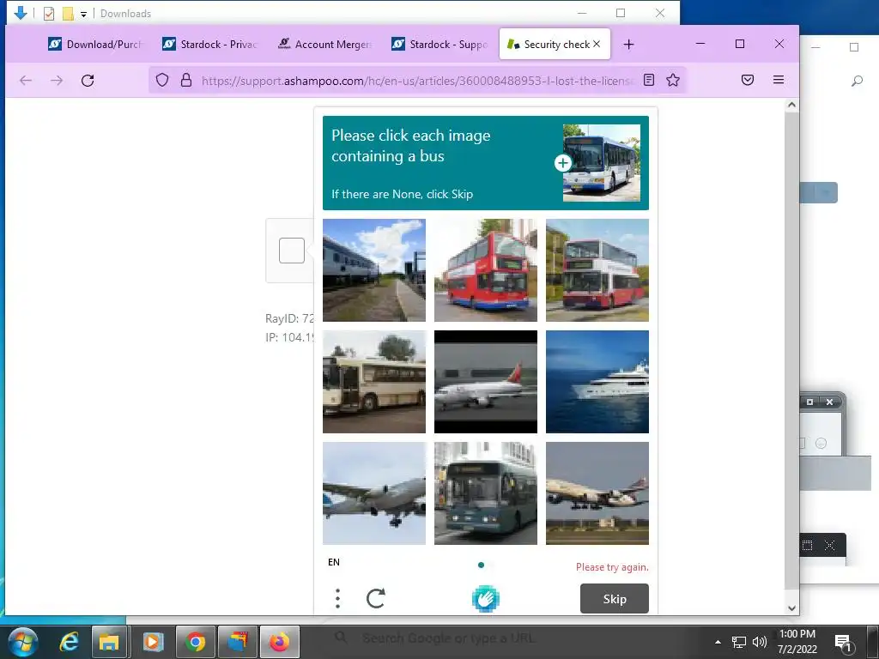Open notification center icon
The height and width of the screenshot is (659, 879).
pos(845,644)
